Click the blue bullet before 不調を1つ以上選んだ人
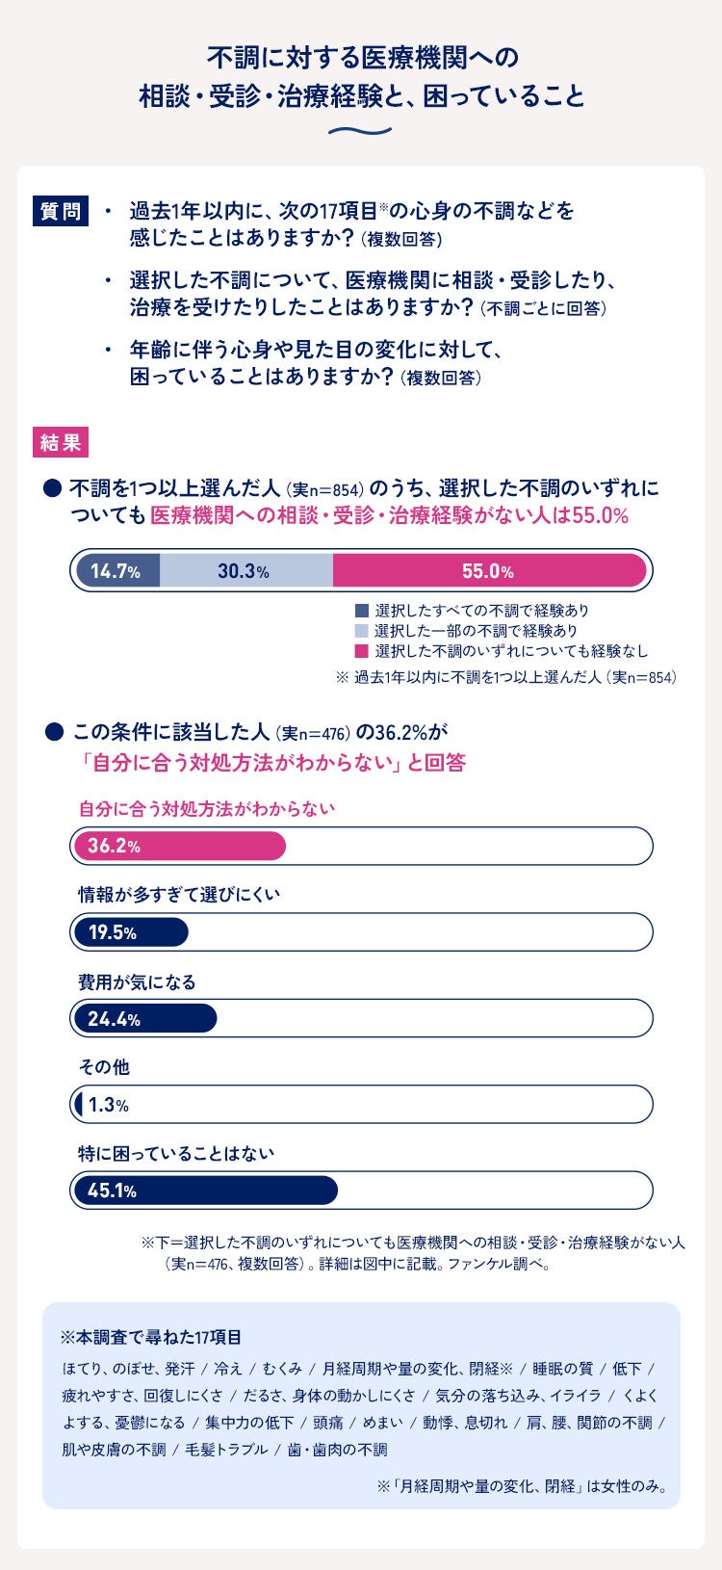This screenshot has height=1570, width=722. click(x=54, y=489)
